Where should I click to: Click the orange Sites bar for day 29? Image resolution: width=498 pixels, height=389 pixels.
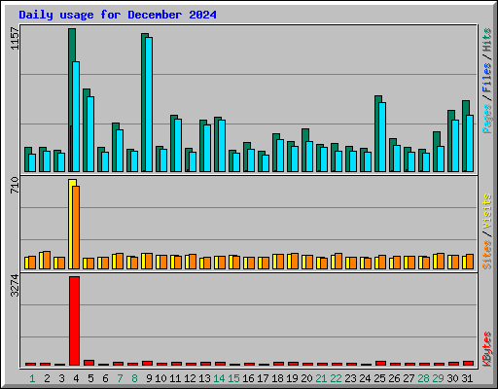(441, 261)
